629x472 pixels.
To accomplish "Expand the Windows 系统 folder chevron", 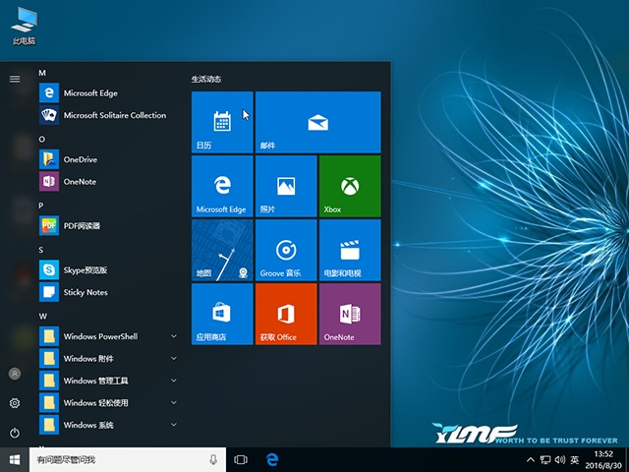I will click(174, 425).
